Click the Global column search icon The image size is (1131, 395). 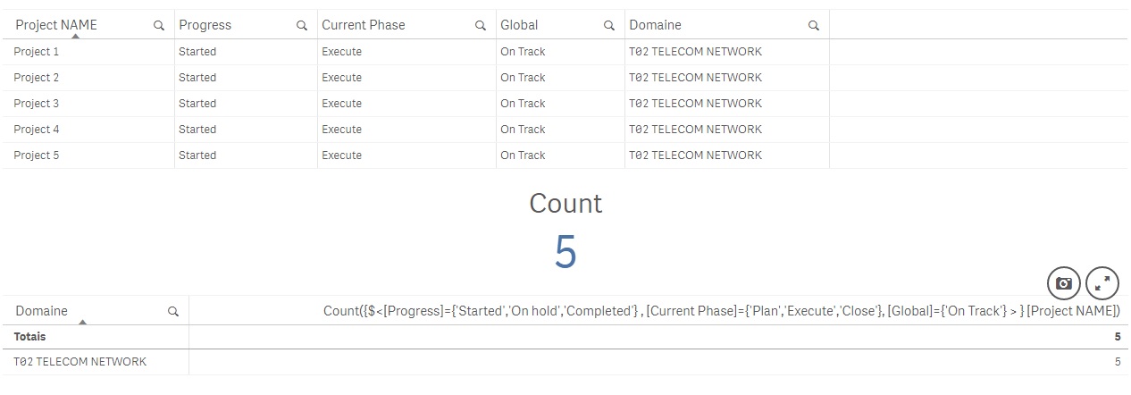pyautogui.click(x=609, y=26)
